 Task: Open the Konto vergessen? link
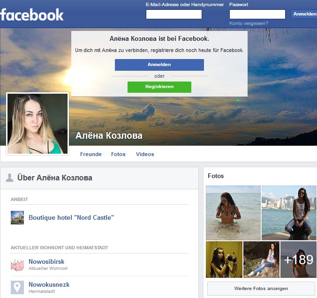(249, 23)
